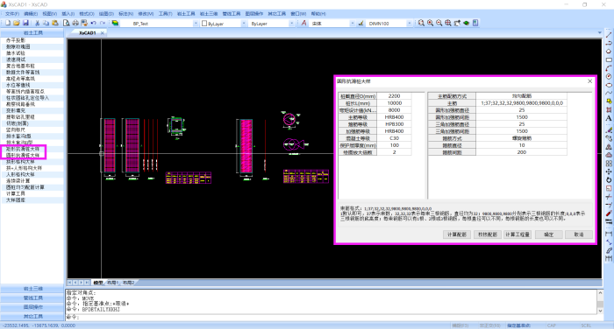Image resolution: width=614 pixels, height=329 pixels.
Task: Select 圆形抗滑桩大样 in the sidebar list
Action: [x=23, y=155]
